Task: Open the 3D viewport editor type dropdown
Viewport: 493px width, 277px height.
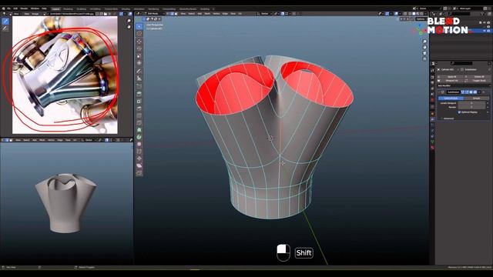Action: point(138,14)
